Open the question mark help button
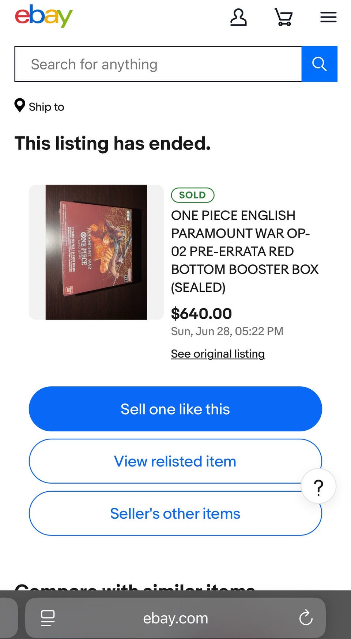 tap(318, 487)
